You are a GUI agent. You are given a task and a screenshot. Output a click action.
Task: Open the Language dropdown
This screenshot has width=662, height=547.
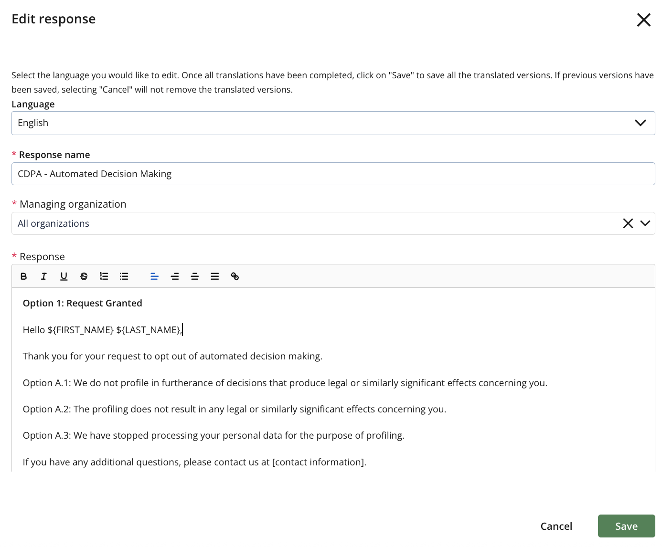coord(641,123)
